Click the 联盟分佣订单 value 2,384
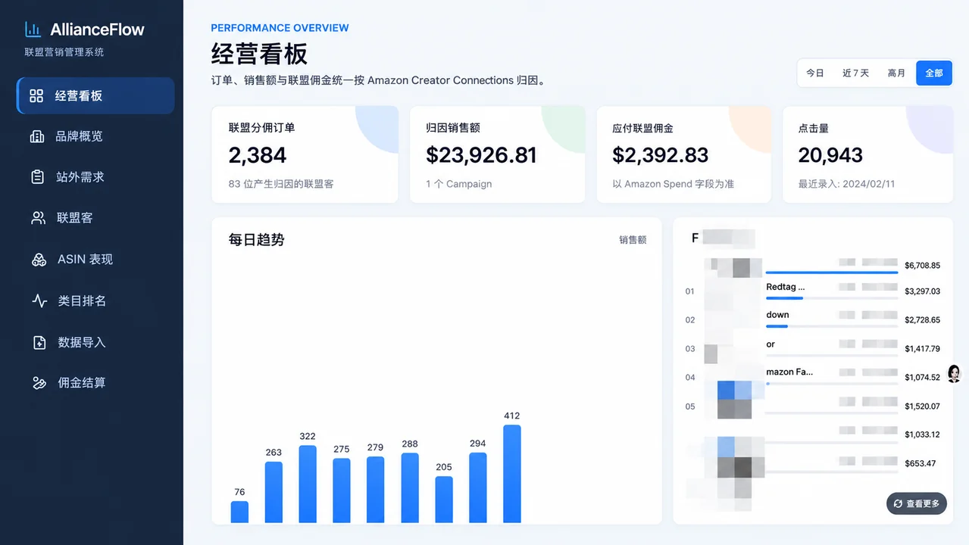 click(258, 155)
